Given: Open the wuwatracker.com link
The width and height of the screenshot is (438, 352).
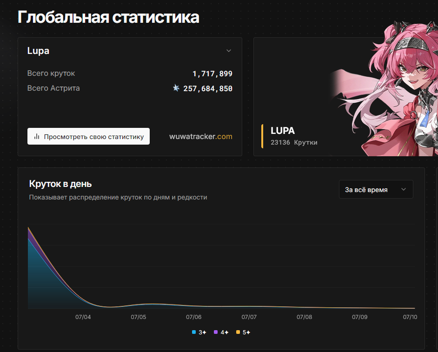Looking at the screenshot, I should tap(200, 136).
